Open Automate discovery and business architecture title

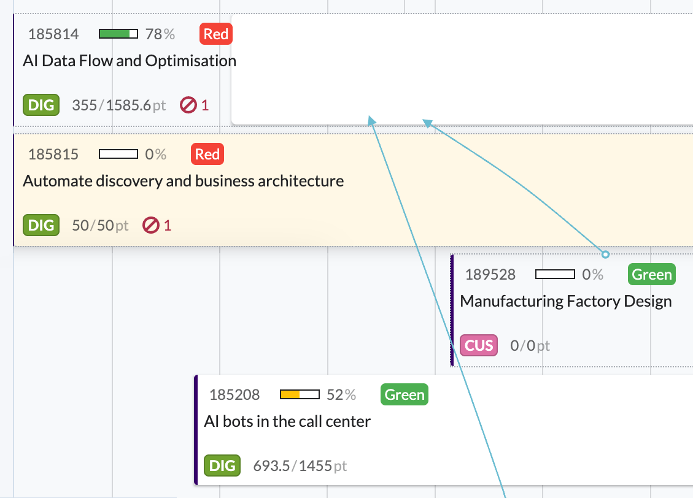[x=183, y=182]
